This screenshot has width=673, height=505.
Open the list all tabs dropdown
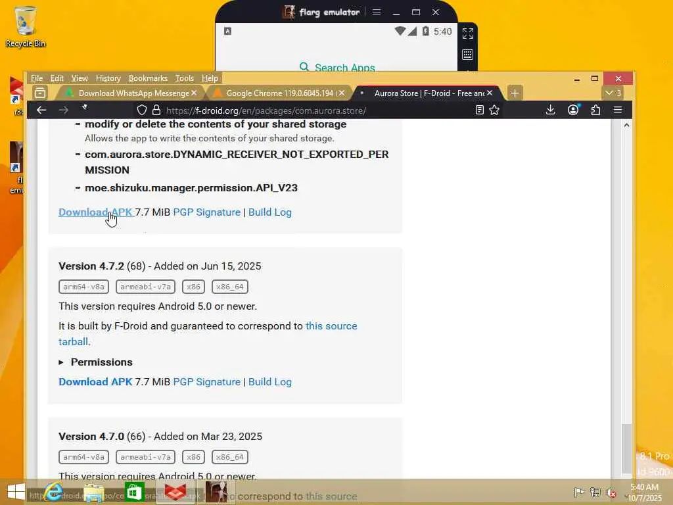click(x=613, y=93)
